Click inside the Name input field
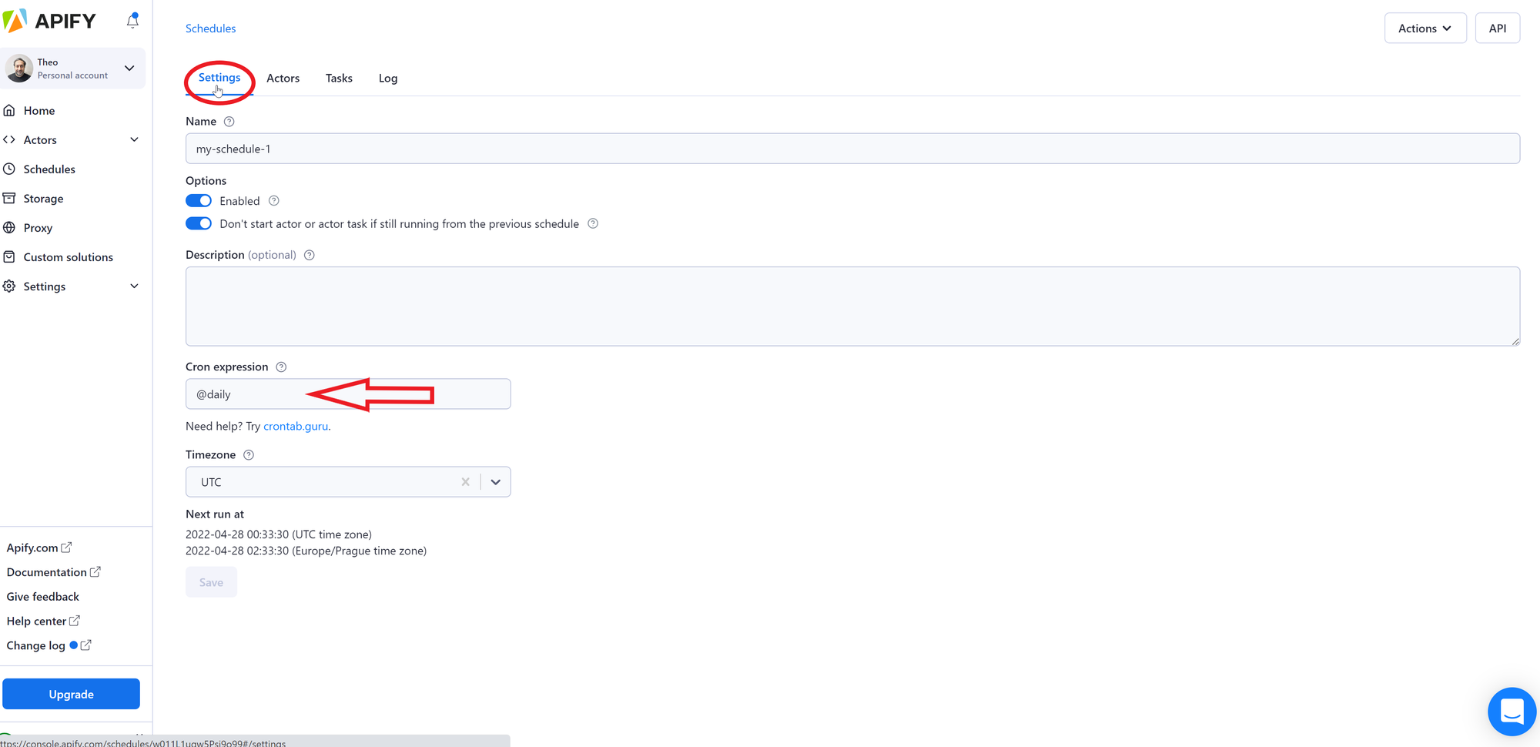 pyautogui.click(x=539, y=148)
